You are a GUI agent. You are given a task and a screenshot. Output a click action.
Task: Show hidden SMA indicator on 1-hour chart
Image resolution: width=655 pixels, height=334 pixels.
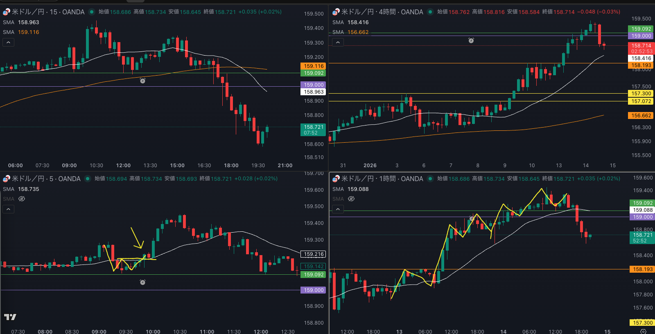tap(351, 199)
